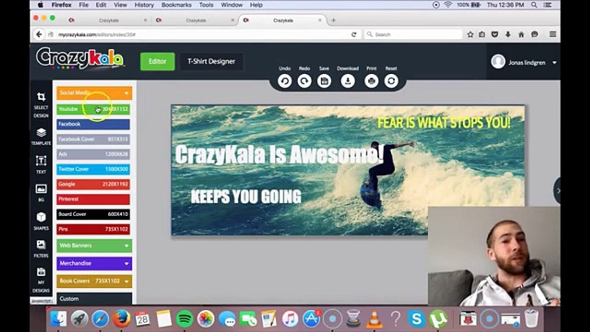Open the Template panel icon
This screenshot has height=332, width=590.
coord(41,136)
